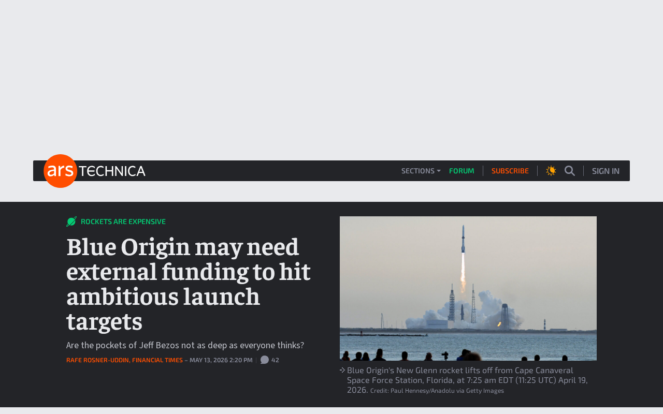The image size is (663, 414).
Task: Expand the Sections dropdown menu
Action: click(x=421, y=171)
